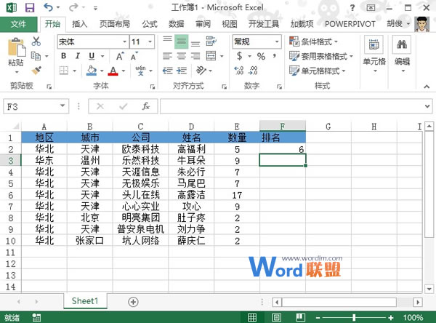Switch to Normal view in status bar
The width and height of the screenshot is (436, 323).
252,317
